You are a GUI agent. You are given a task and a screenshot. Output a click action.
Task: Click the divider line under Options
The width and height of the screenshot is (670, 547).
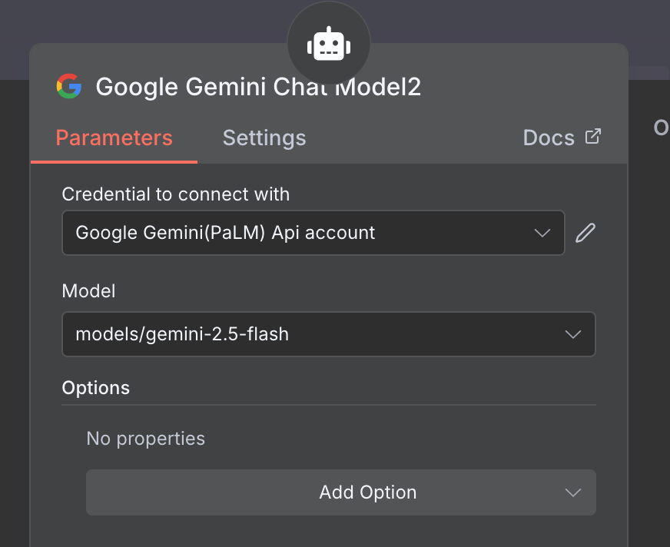[x=329, y=405]
